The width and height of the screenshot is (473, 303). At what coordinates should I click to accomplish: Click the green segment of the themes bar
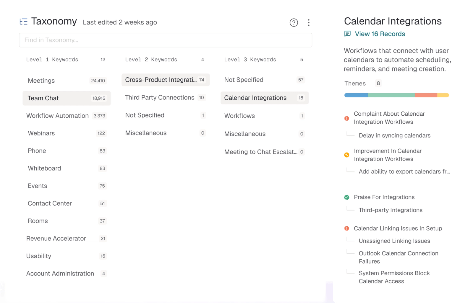click(x=391, y=95)
